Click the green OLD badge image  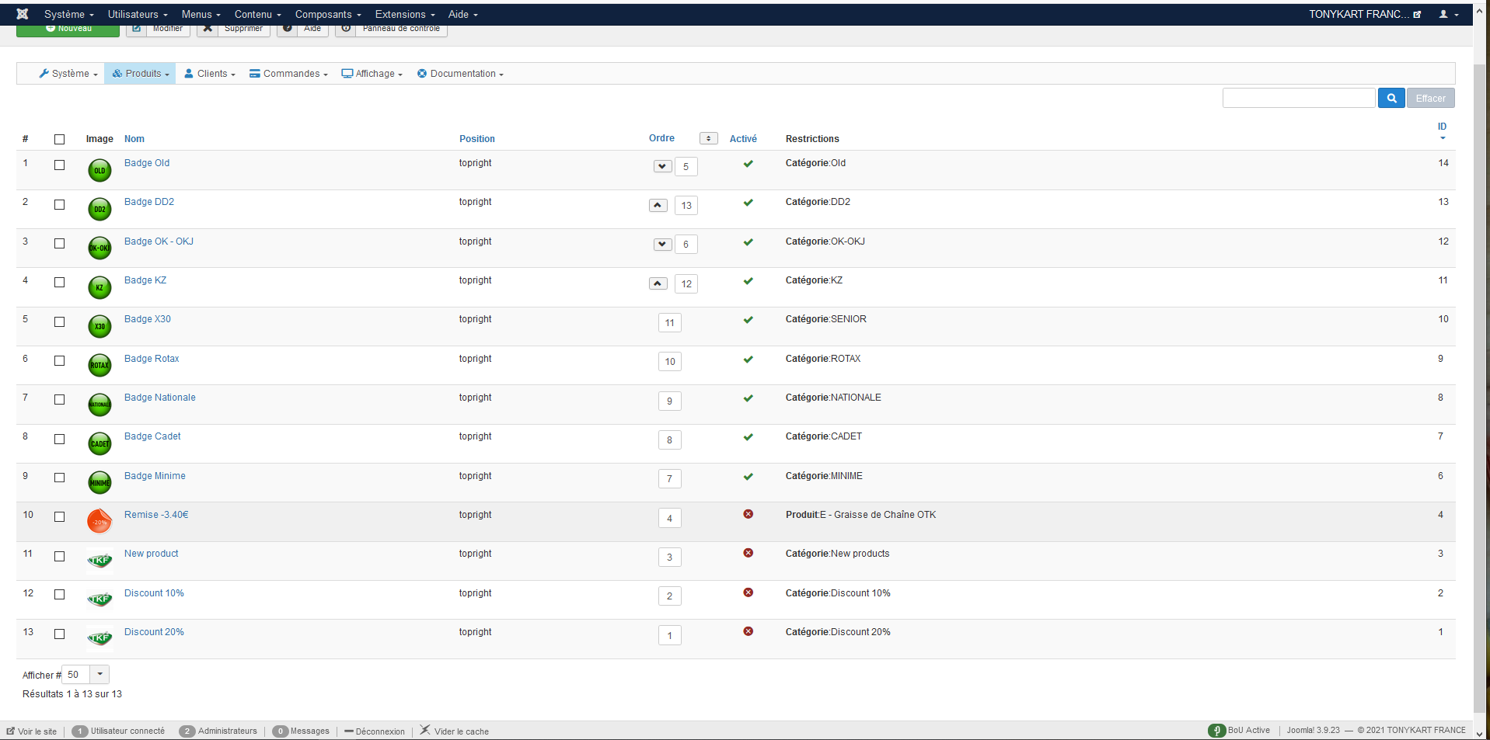point(99,170)
